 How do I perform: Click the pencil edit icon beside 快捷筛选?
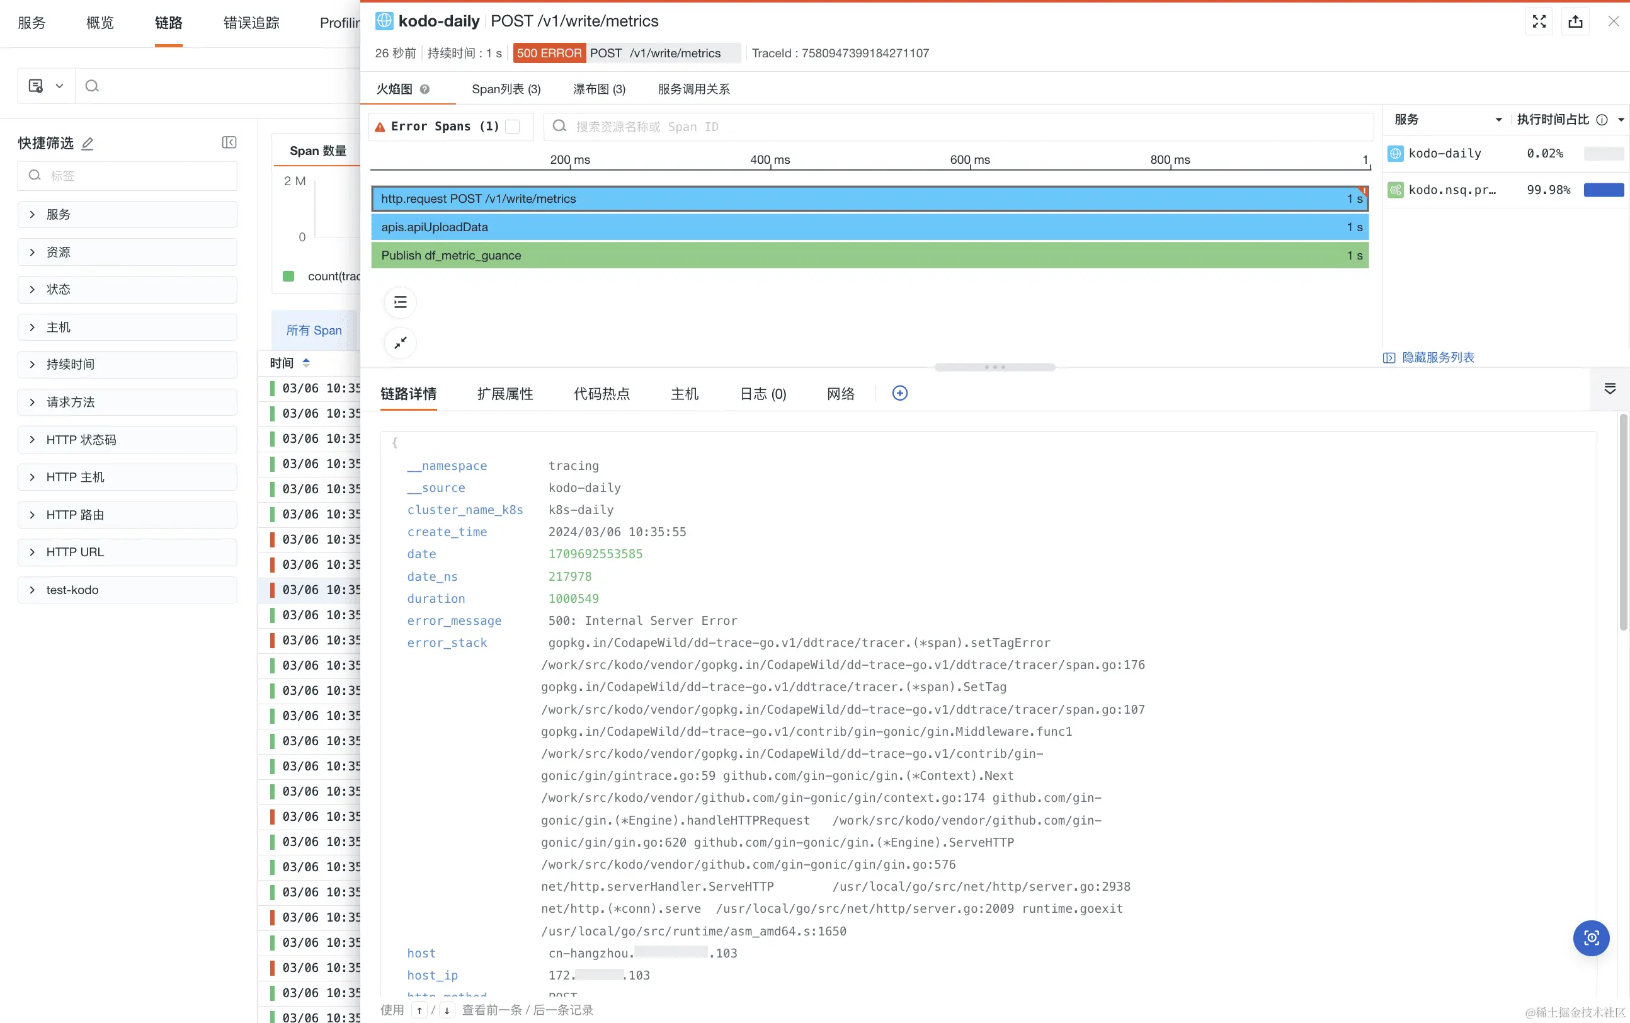88,144
